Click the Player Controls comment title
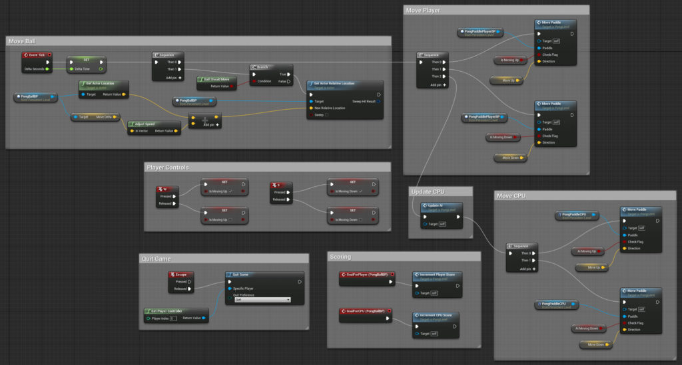The width and height of the screenshot is (682, 365). pos(168,168)
